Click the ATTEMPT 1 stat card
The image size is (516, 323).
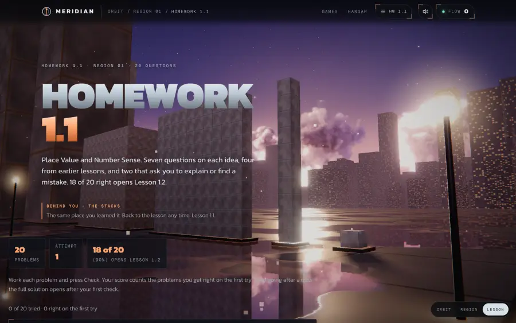point(66,253)
